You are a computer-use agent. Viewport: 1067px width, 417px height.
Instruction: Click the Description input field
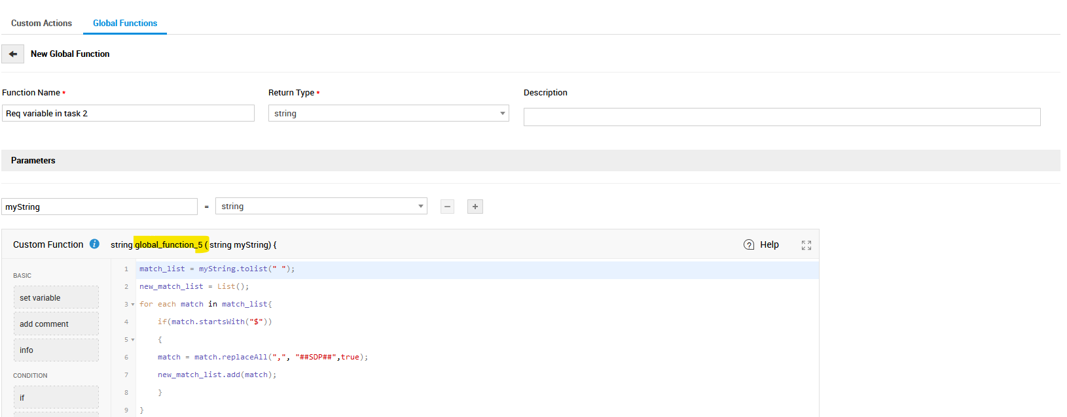click(x=782, y=117)
